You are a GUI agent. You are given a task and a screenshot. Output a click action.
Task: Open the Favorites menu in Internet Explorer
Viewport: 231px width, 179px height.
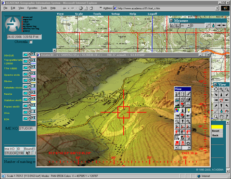click(32, 8)
